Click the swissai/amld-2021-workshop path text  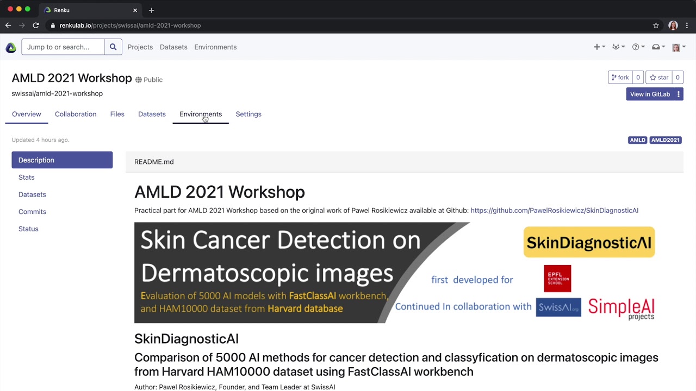tap(57, 93)
